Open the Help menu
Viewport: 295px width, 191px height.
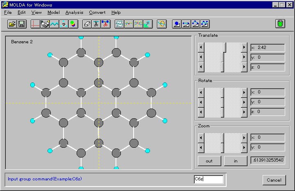pyautogui.click(x=116, y=13)
